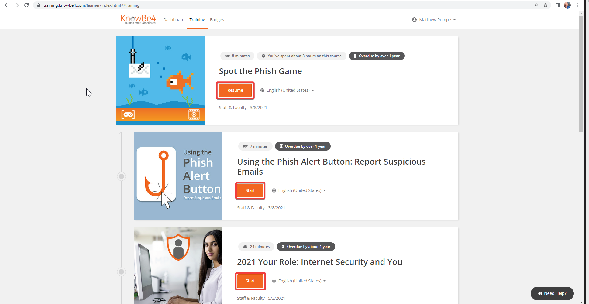
Task: Click 'Staff & Faculty - 5/3/2021' text
Action: 261,298
